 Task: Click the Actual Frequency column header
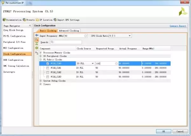coord(130,48)
